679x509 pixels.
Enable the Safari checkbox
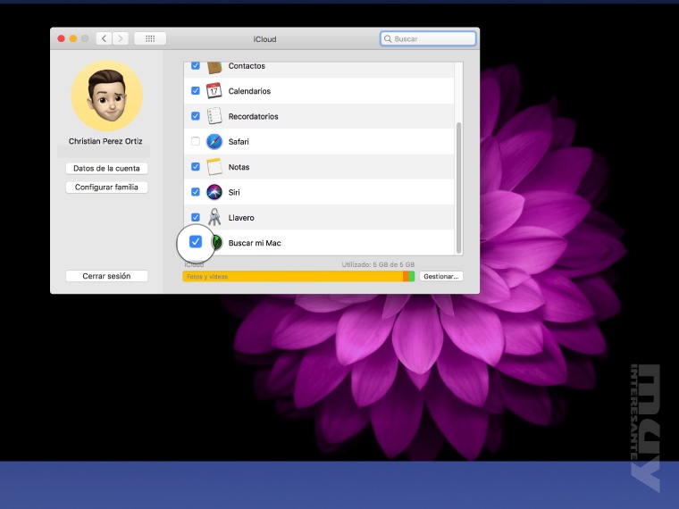[x=196, y=141]
